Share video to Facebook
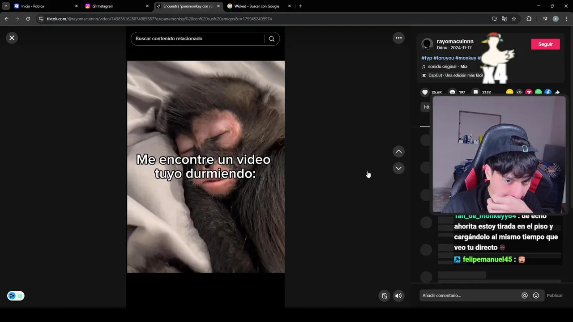573x322 pixels. pos(548,92)
